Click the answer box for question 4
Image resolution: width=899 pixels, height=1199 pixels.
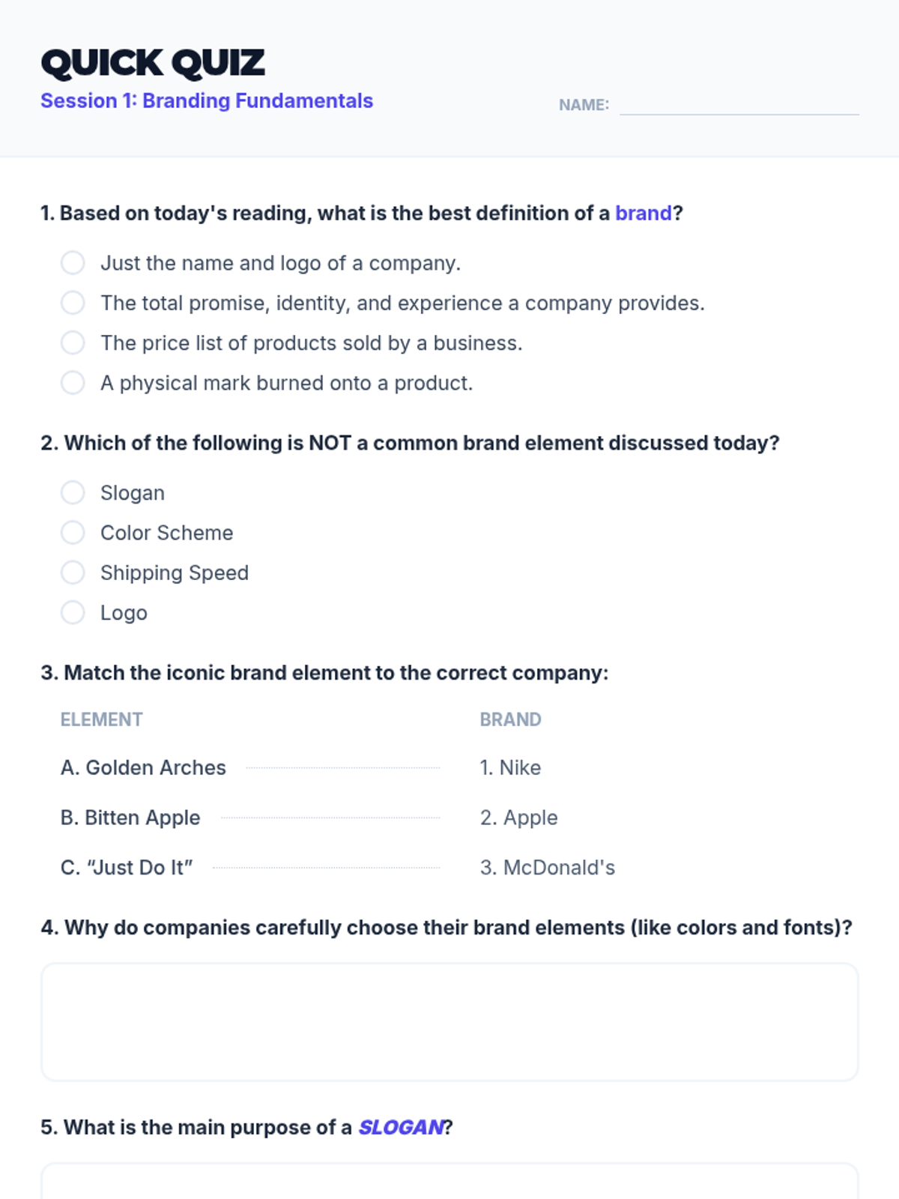(x=449, y=1022)
